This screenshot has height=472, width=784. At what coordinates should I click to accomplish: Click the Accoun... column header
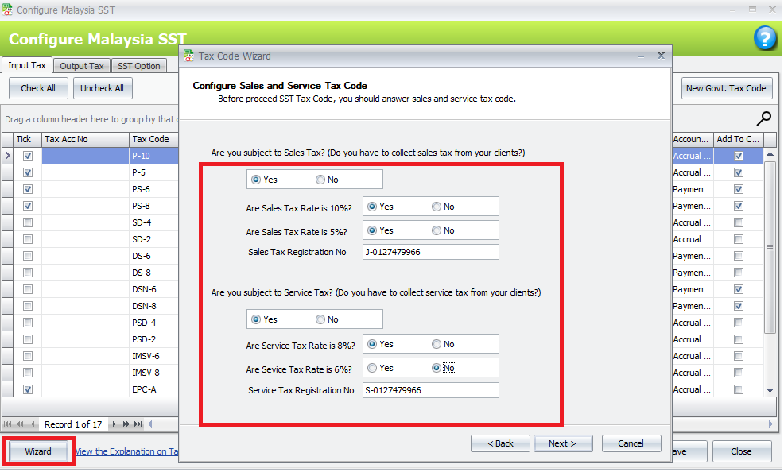click(692, 139)
